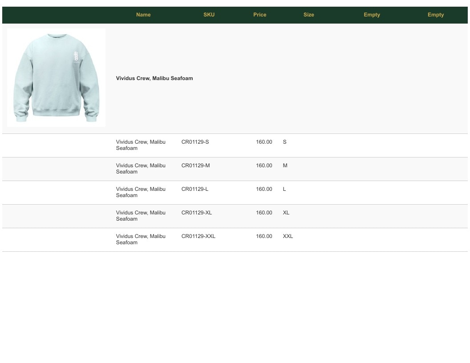
Task: Select SKU CR01129-L cell
Action: 195,190
